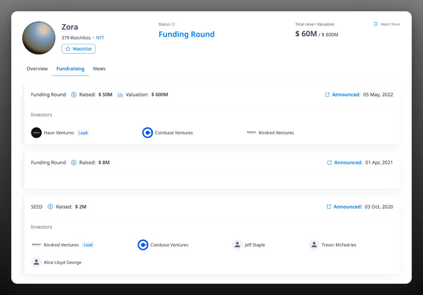Click the '$ 600M' valuation in first round
423x295 pixels.
pyautogui.click(x=160, y=95)
